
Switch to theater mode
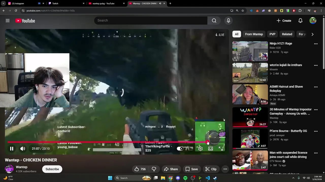tap(210, 149)
